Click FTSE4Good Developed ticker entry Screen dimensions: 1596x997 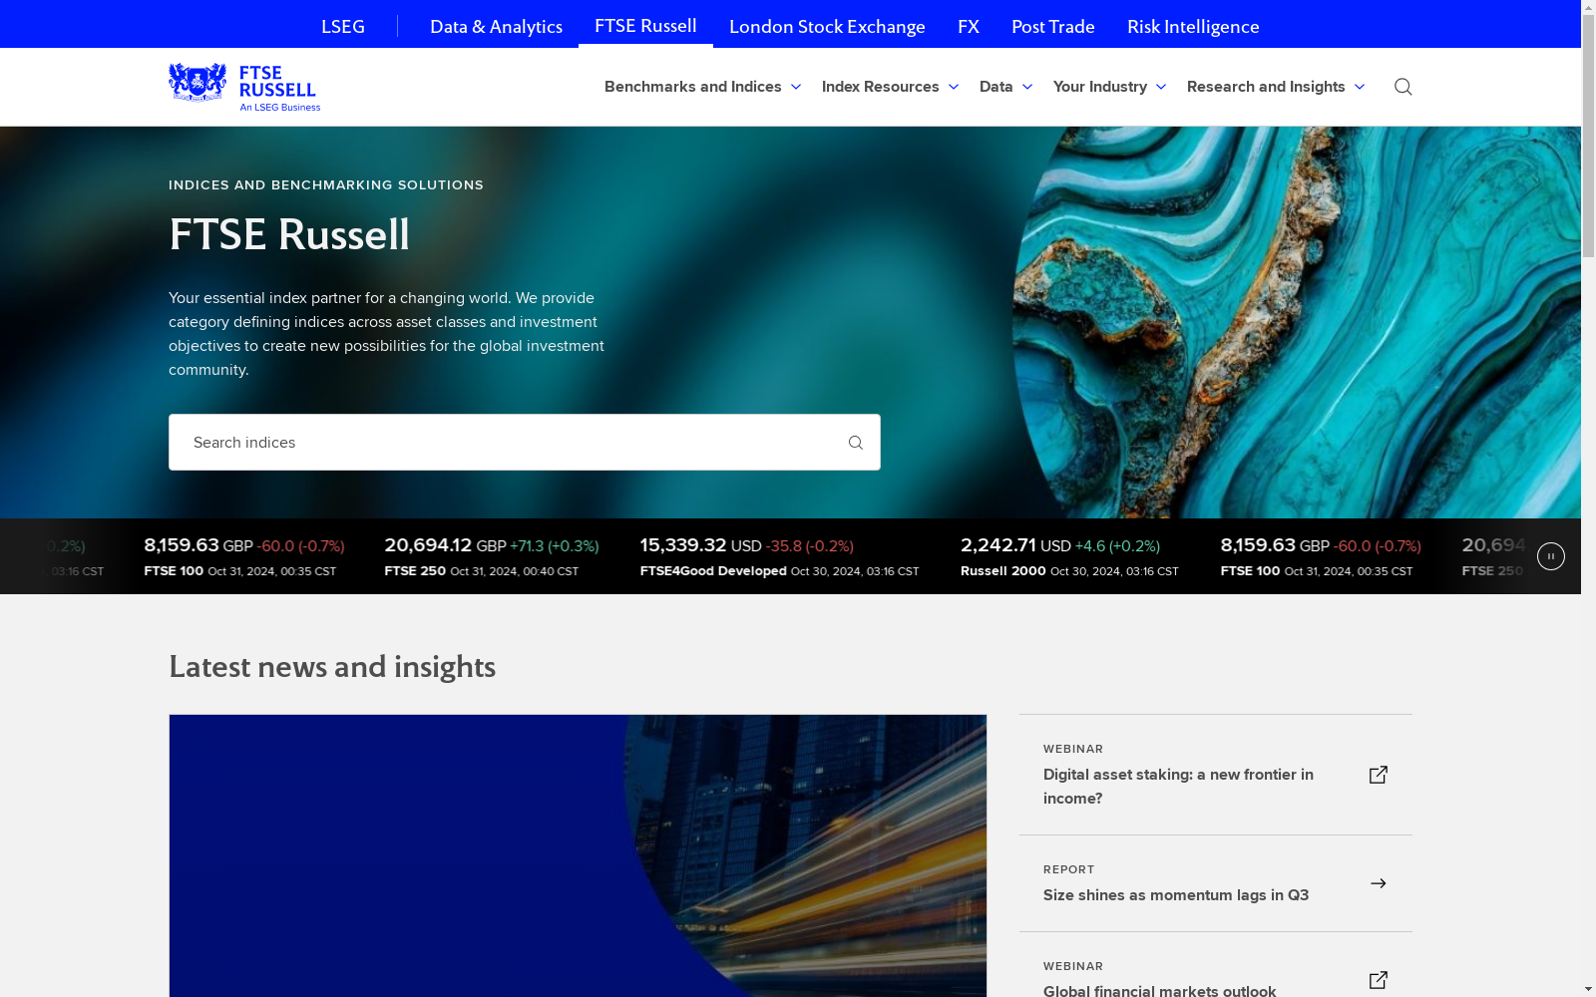[x=779, y=557]
